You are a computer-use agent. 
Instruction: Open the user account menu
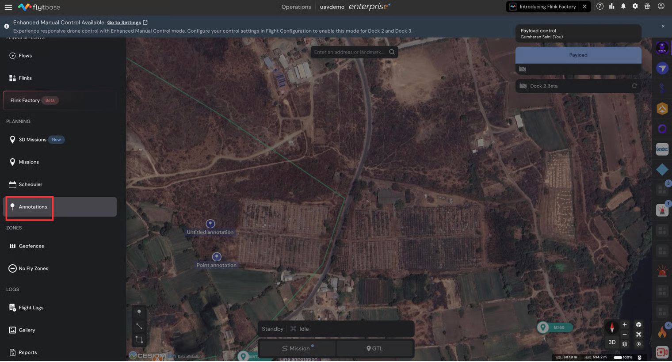click(x=661, y=6)
